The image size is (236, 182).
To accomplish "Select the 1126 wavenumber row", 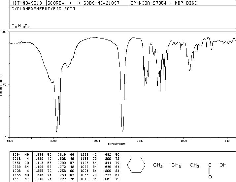I will click(89, 163).
